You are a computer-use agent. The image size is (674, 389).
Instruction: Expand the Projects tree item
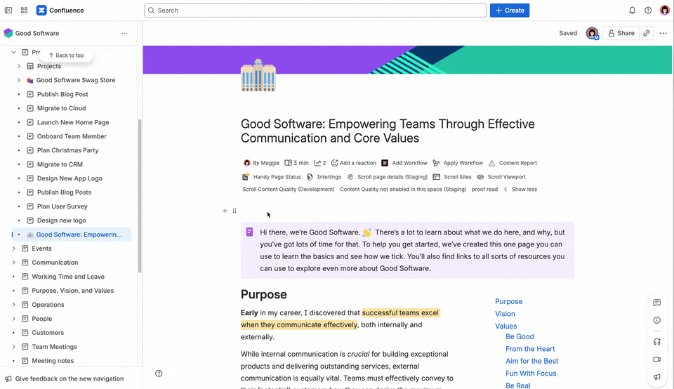(19, 66)
